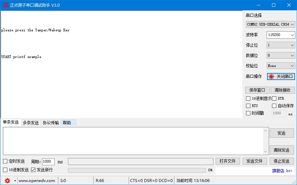
Task: Open the 协议传输 tab
Action: tap(51, 123)
